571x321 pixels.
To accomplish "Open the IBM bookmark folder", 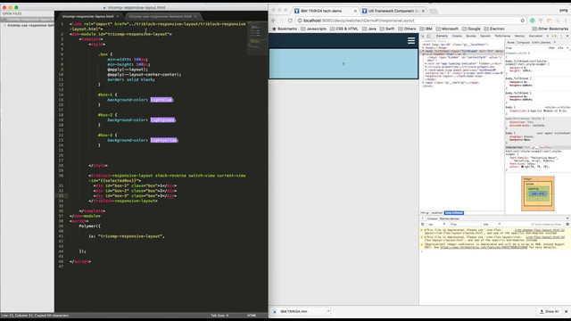I will point(426,29).
